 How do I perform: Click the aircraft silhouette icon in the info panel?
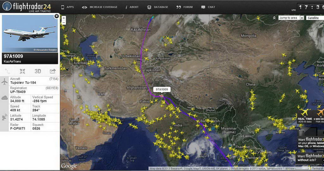(x=4, y=81)
